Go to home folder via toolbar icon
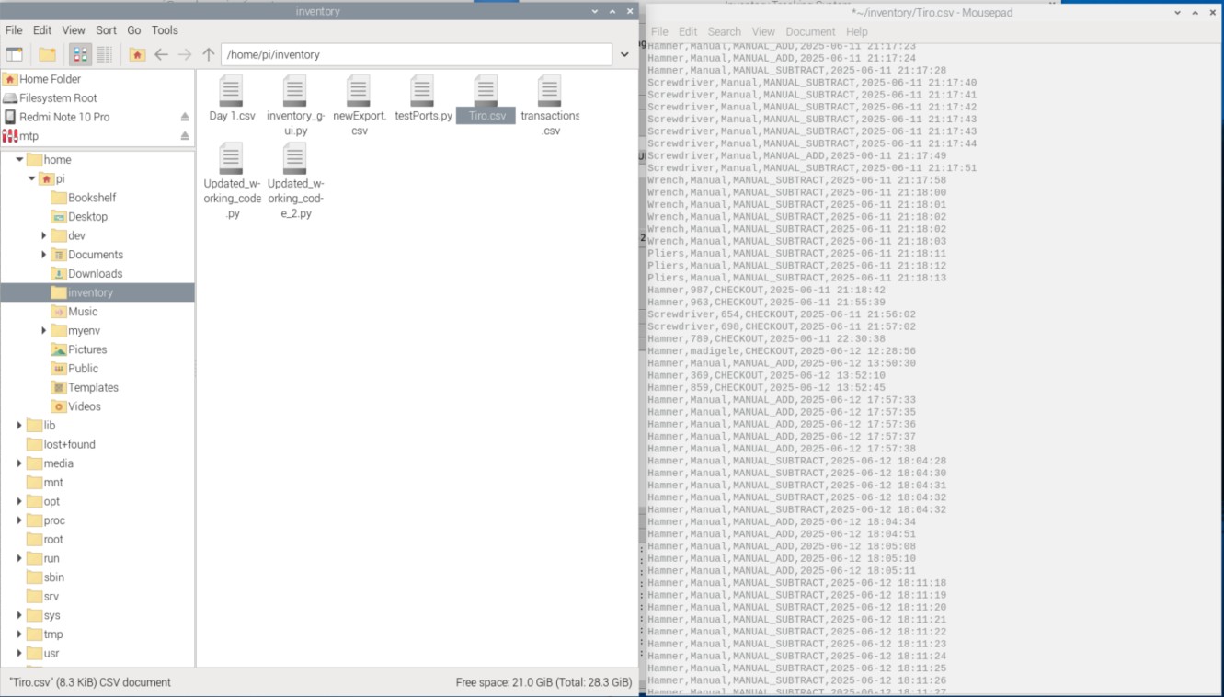The width and height of the screenshot is (1224, 697). (137, 54)
